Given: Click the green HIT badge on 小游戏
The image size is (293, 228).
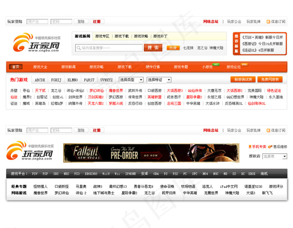Looking at the screenshot, I should point(216,64).
